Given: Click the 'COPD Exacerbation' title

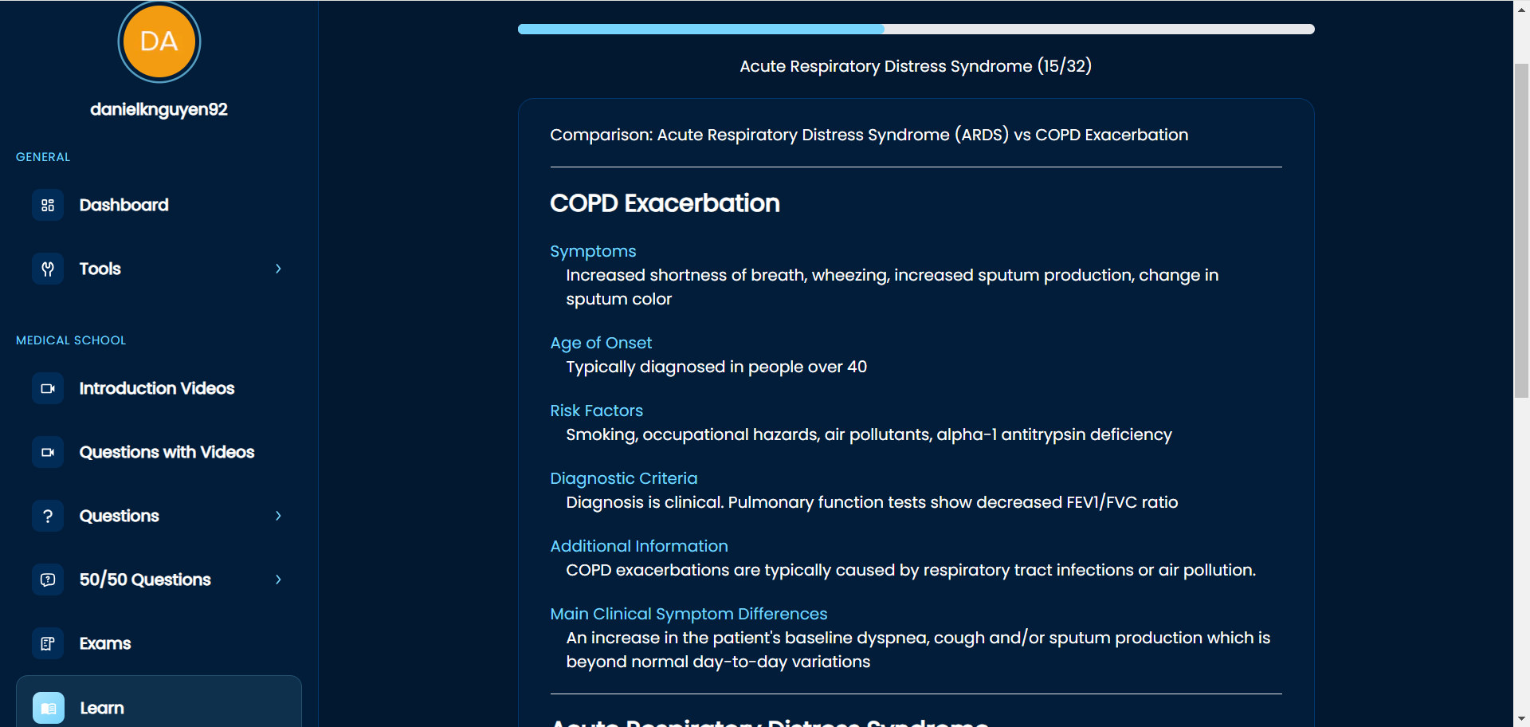Looking at the screenshot, I should 665,203.
